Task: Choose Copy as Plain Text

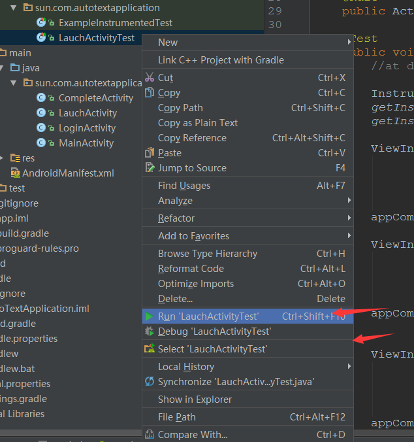Action: pos(247,123)
